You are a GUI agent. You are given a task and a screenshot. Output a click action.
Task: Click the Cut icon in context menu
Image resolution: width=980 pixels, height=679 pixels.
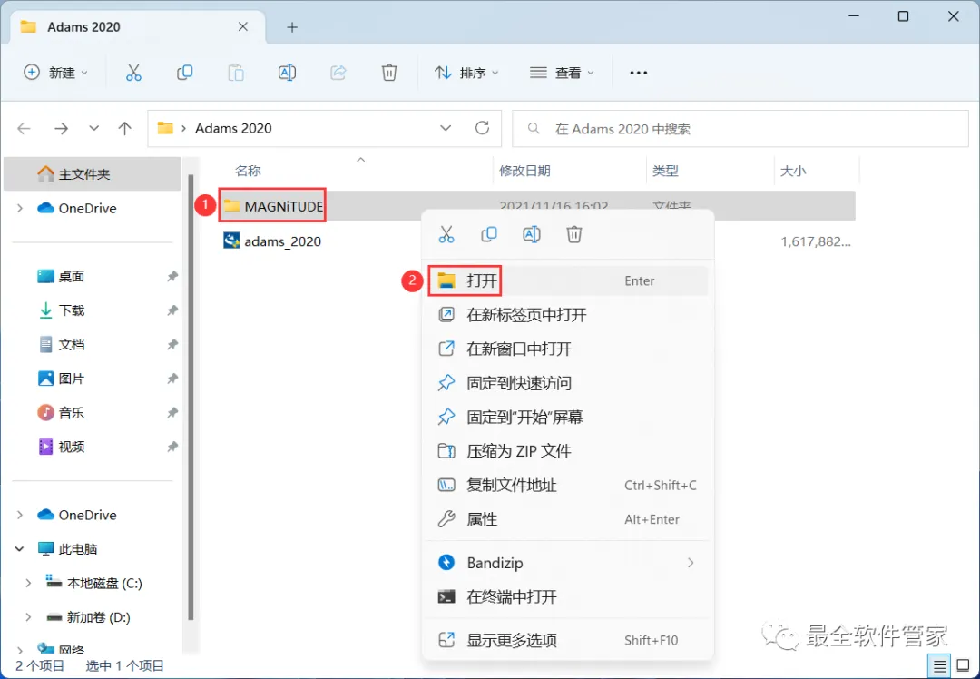(x=446, y=234)
